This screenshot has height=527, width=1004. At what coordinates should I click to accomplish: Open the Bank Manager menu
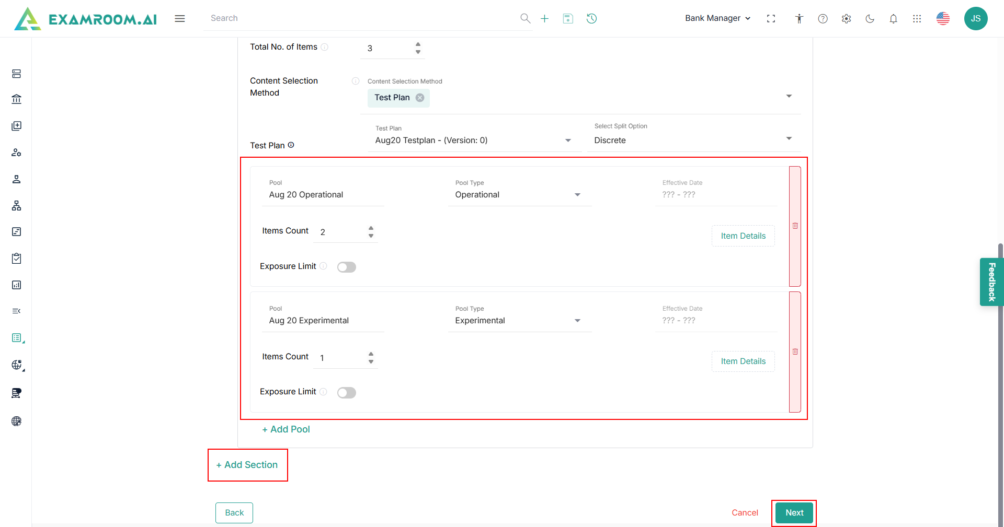717,18
